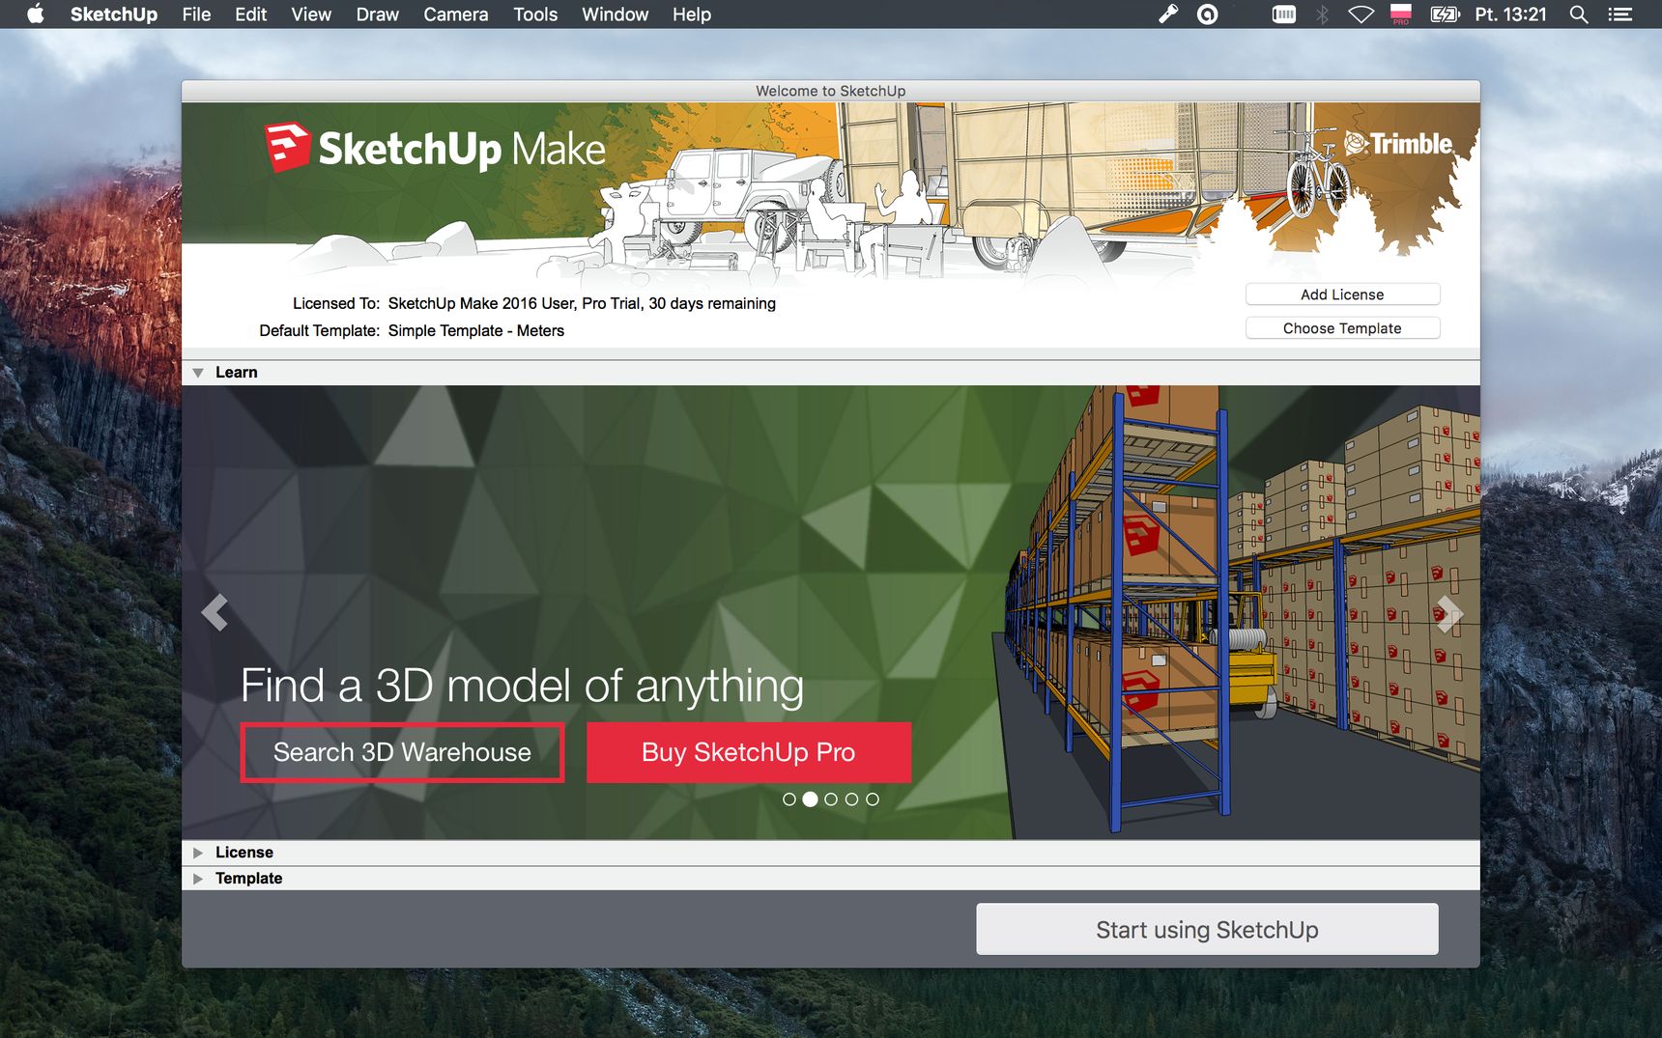The width and height of the screenshot is (1662, 1038).
Task: Click the Bluetooth status icon
Action: 1323,14
